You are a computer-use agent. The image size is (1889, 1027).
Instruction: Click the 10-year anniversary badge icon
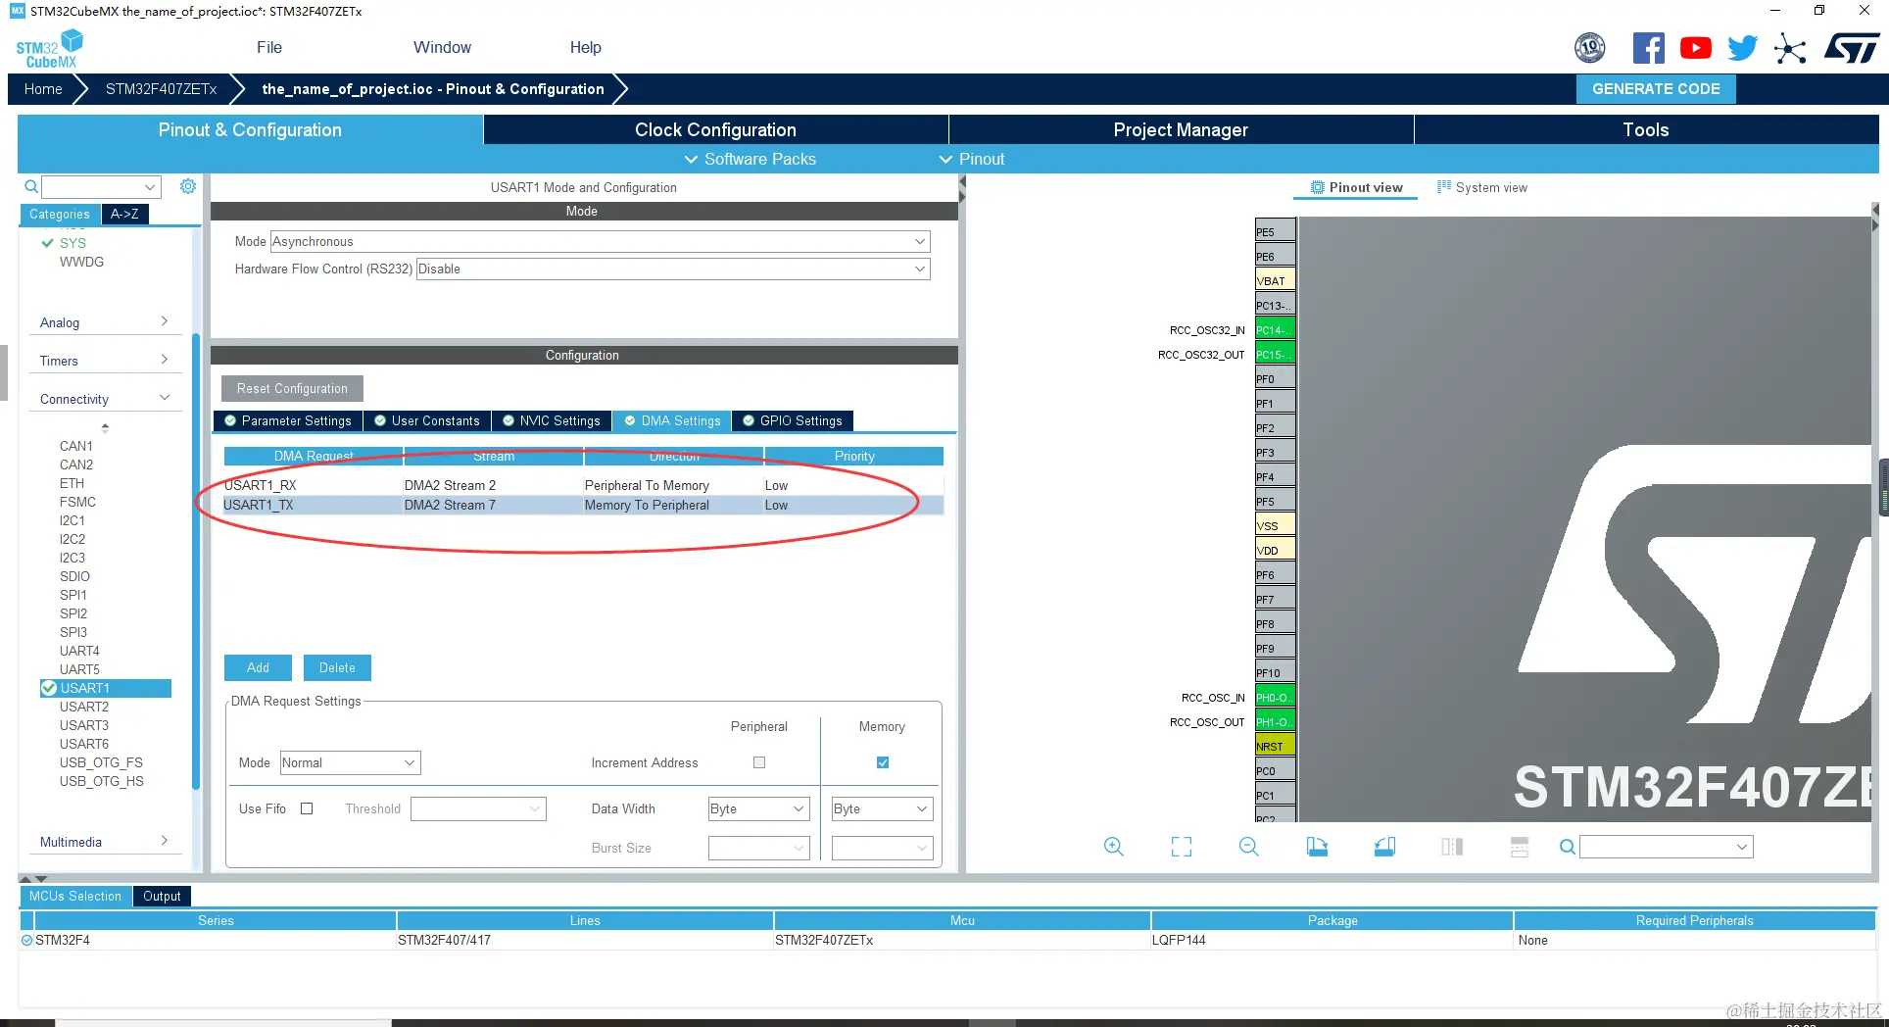point(1590,48)
